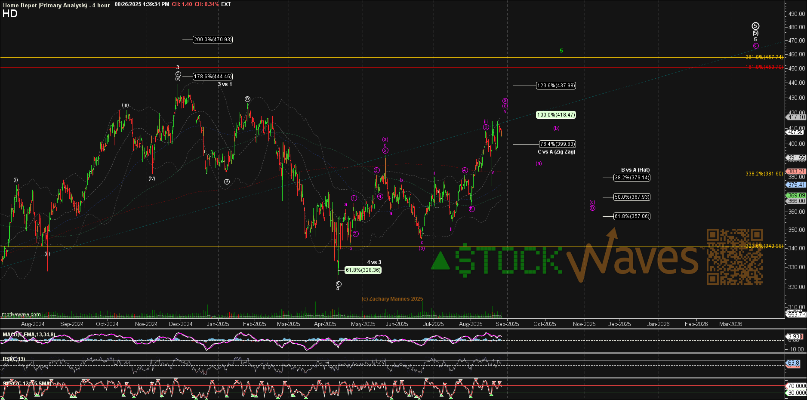Click the 'Home Depot (Primary Analysis) - 4 hour' chart title
This screenshot has width=807, height=400.
coord(56,5)
